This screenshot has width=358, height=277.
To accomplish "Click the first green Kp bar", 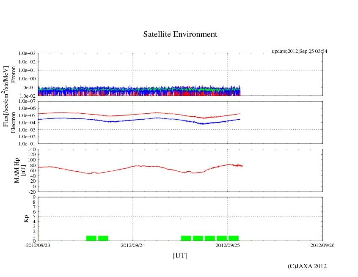I will [x=91, y=238].
